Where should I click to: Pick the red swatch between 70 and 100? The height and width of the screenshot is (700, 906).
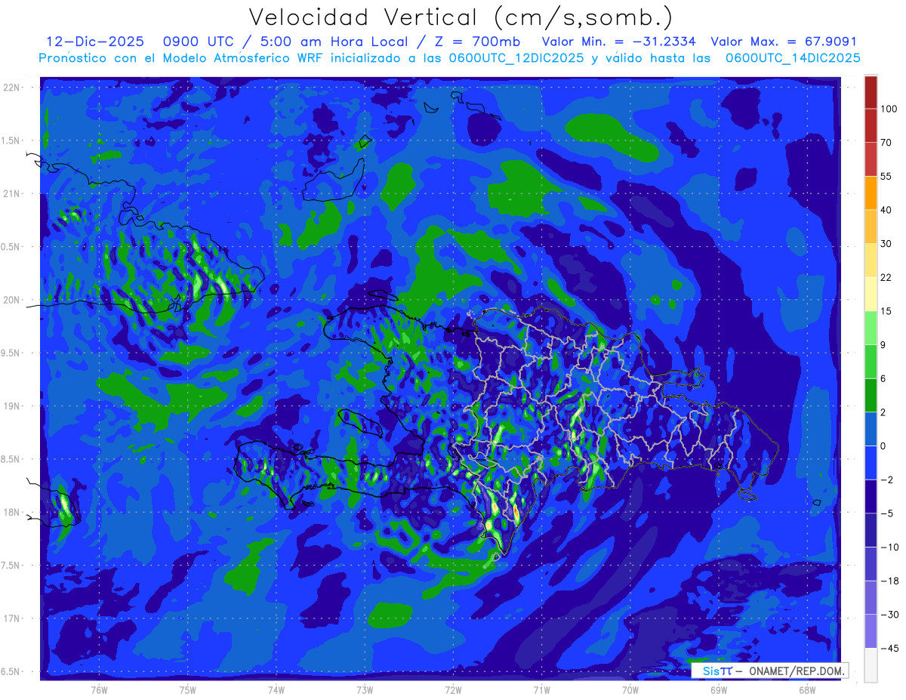[x=871, y=125]
